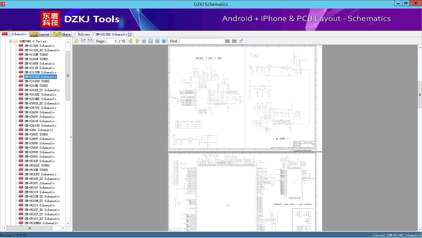Select SM-G360H Schematic entry
The image size is (422, 238).
[x=39, y=112]
